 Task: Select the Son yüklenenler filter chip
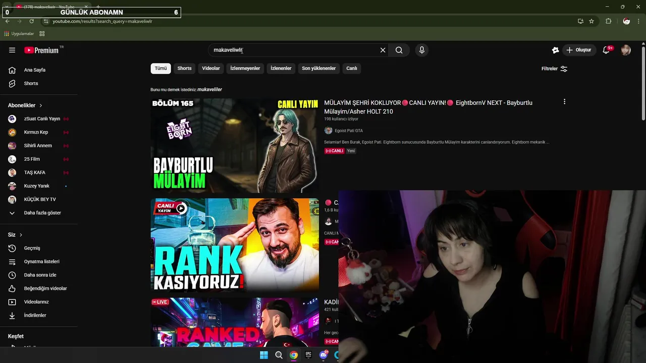(x=318, y=69)
